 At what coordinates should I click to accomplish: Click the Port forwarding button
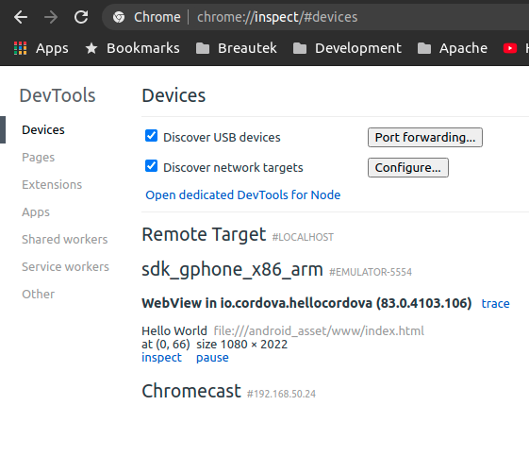point(425,138)
